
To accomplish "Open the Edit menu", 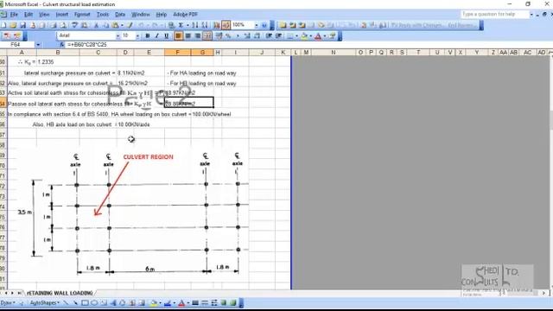I will coord(29,15).
